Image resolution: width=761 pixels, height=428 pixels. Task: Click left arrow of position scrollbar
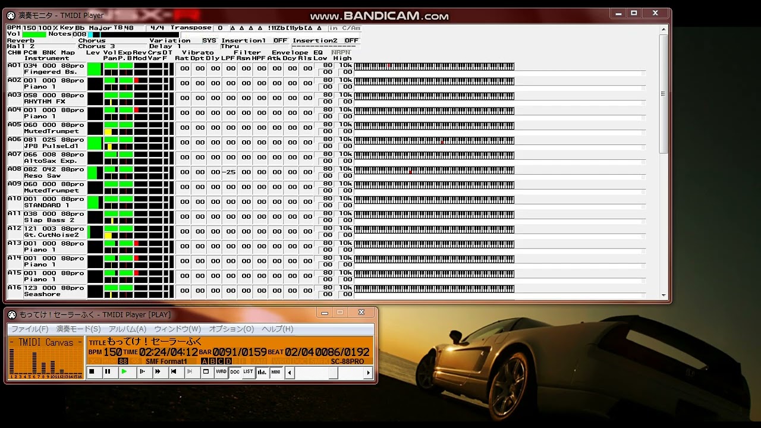(290, 373)
